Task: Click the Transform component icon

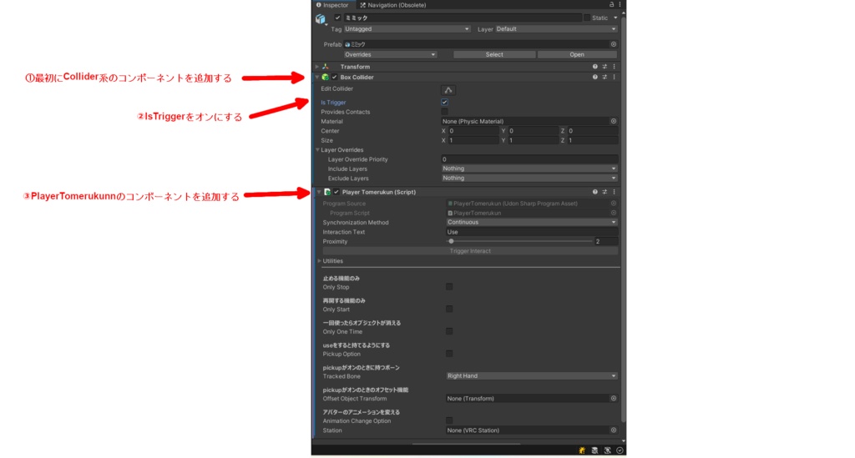Action: coord(326,67)
